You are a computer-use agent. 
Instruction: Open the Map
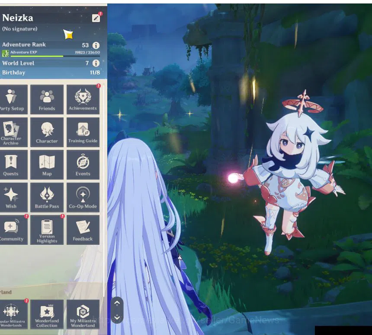[47, 165]
